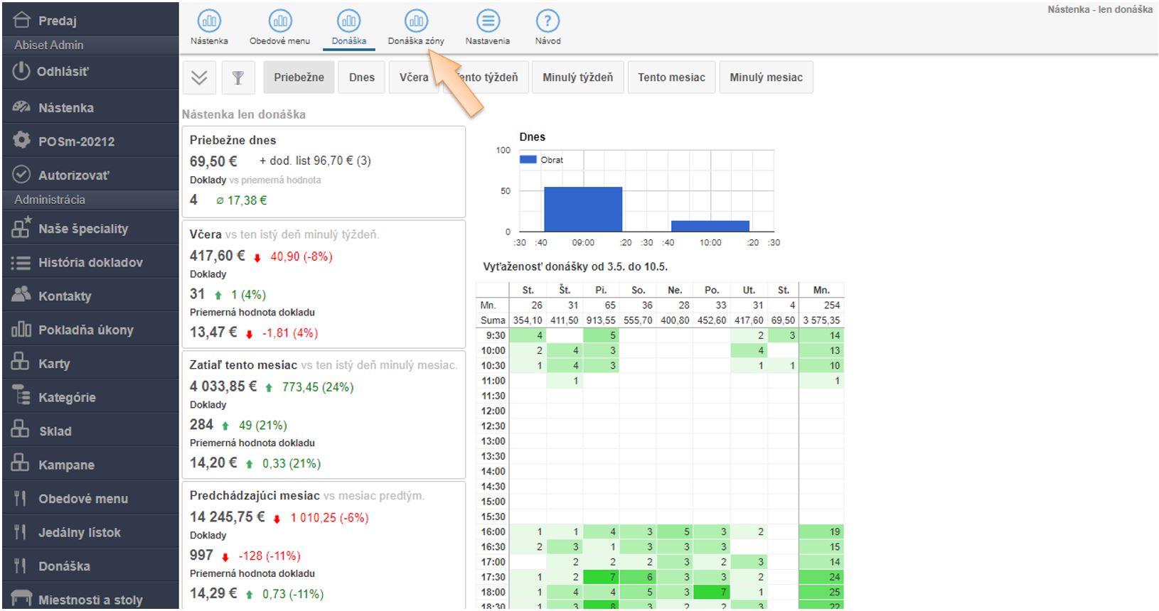Show data for Dnes

[361, 77]
